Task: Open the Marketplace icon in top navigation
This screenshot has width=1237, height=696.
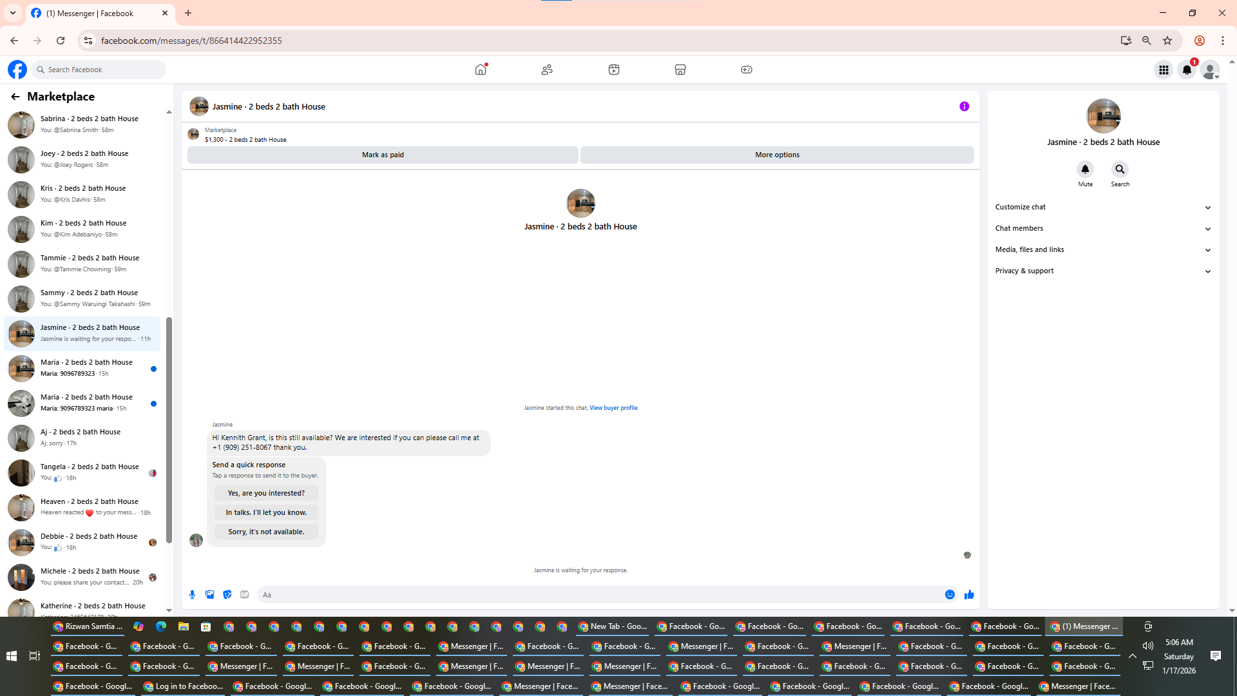Action: click(x=680, y=70)
